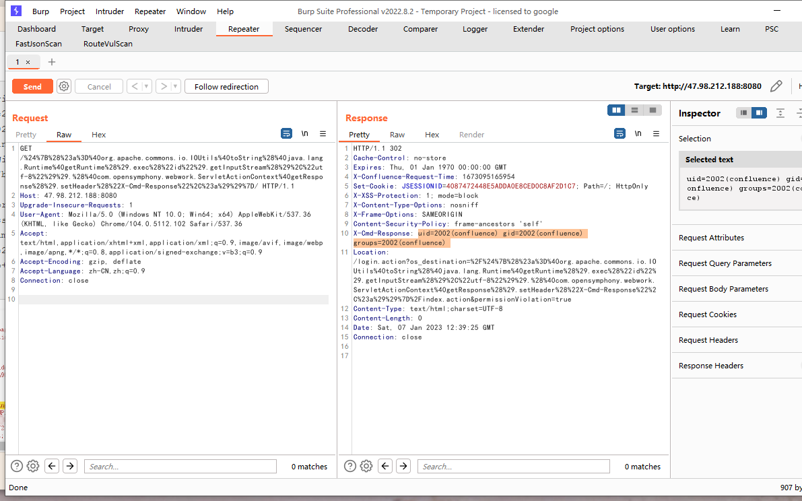
Task: Open history forward dropdown arrow
Action: 176,86
